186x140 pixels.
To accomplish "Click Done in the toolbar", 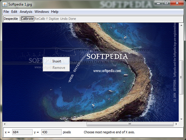I will (x=72, y=19).
